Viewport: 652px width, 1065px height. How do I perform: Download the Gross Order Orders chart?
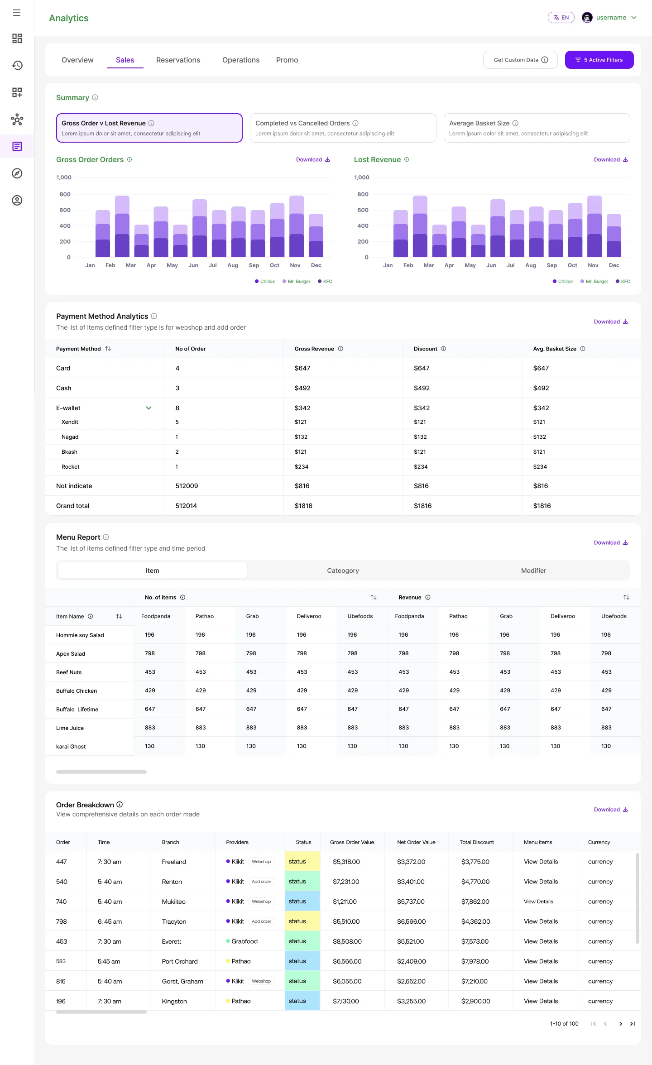pyautogui.click(x=313, y=159)
